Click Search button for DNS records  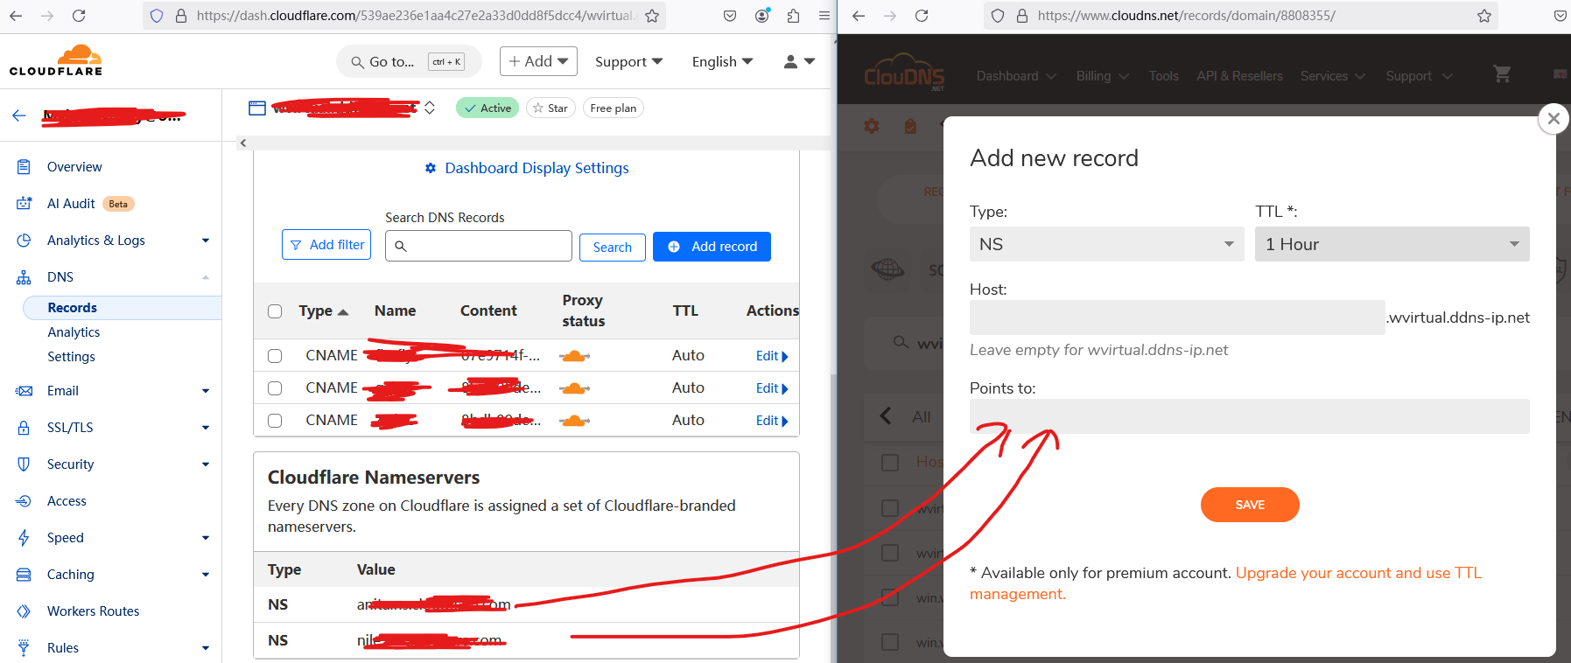(613, 248)
